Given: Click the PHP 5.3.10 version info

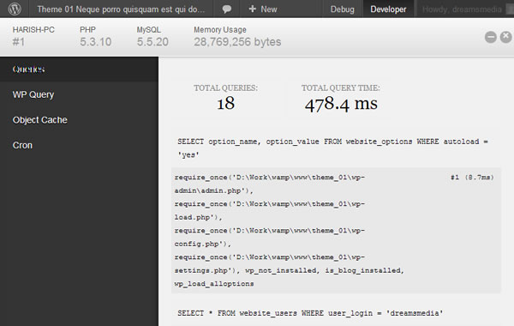Looking at the screenshot, I should pos(96,36).
